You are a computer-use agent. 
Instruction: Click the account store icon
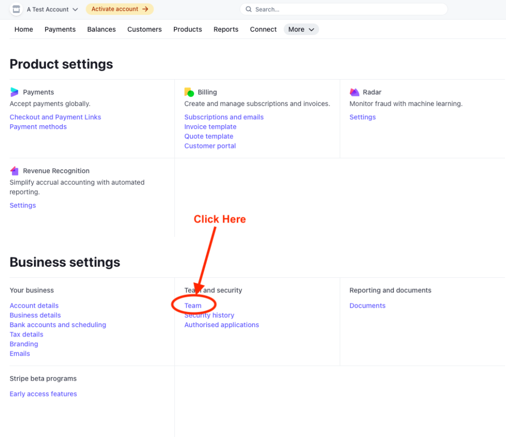pyautogui.click(x=16, y=9)
